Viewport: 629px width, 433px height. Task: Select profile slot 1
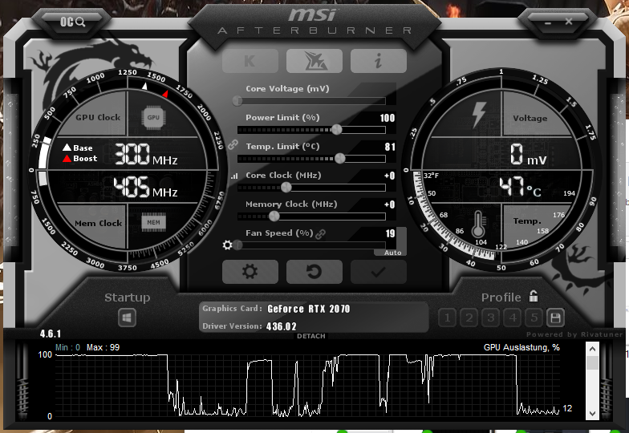point(448,318)
